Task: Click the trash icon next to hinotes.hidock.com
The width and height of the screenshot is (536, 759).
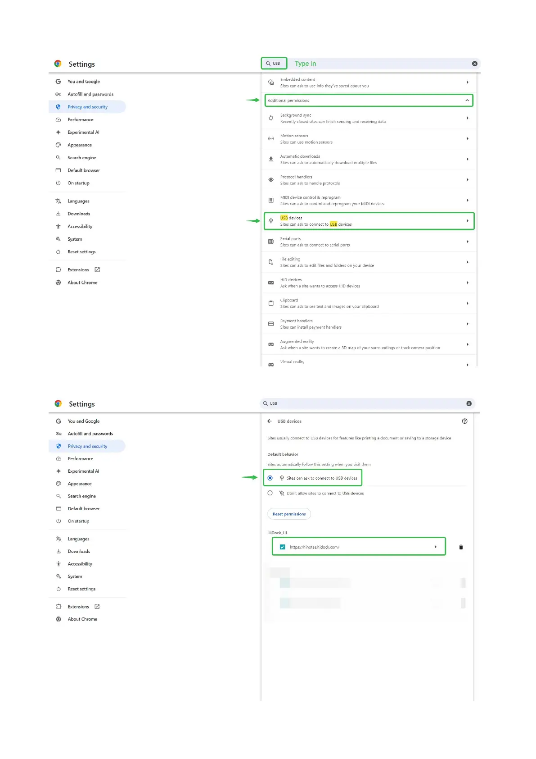Action: coord(460,547)
